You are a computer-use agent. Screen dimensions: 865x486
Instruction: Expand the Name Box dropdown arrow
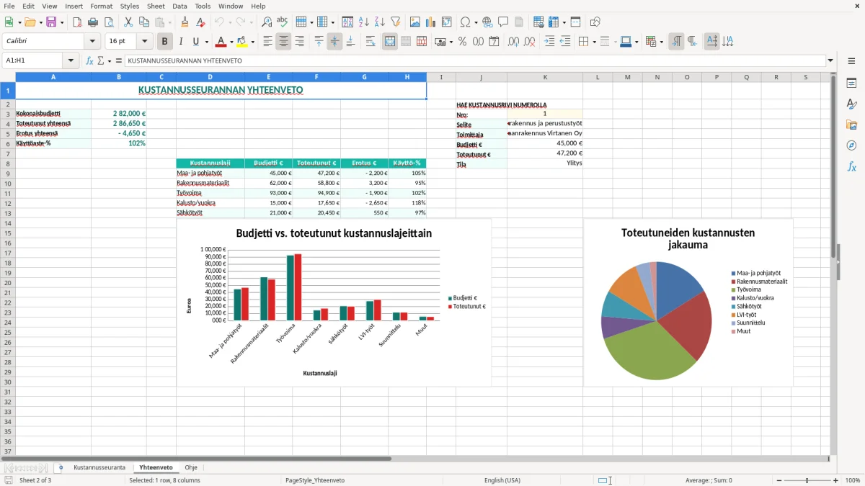(71, 60)
